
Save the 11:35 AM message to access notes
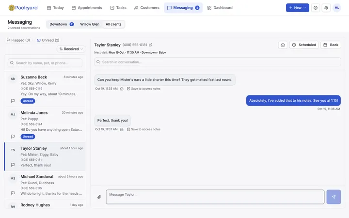click(143, 89)
